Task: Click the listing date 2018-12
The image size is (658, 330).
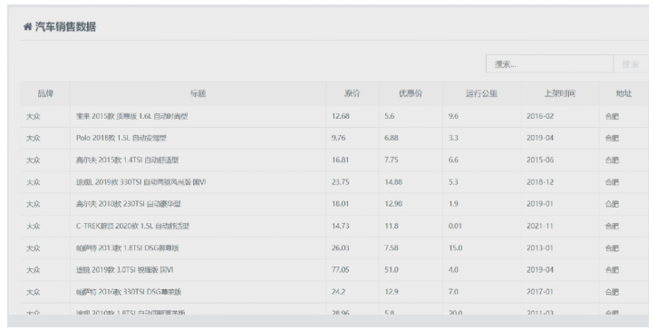Action: pyautogui.click(x=540, y=182)
